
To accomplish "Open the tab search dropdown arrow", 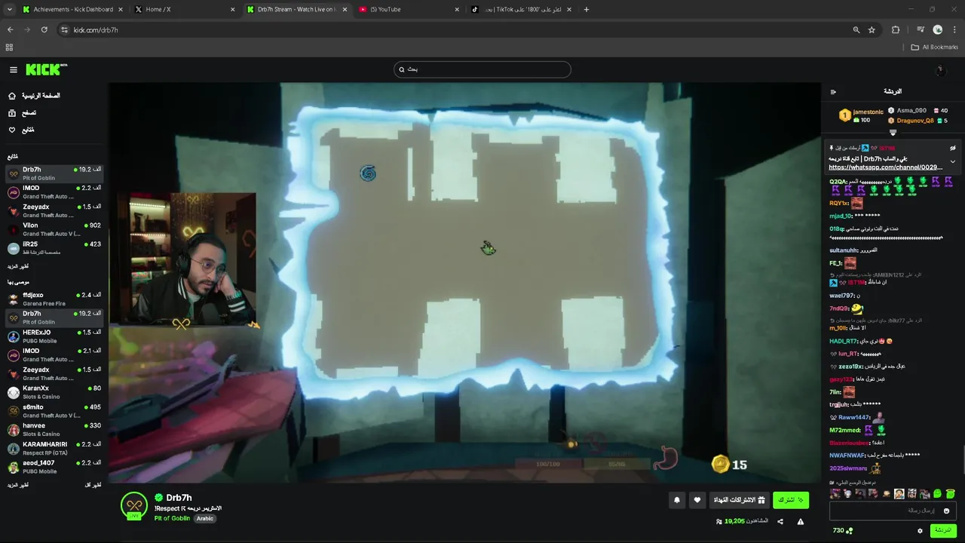I will click(x=9, y=9).
